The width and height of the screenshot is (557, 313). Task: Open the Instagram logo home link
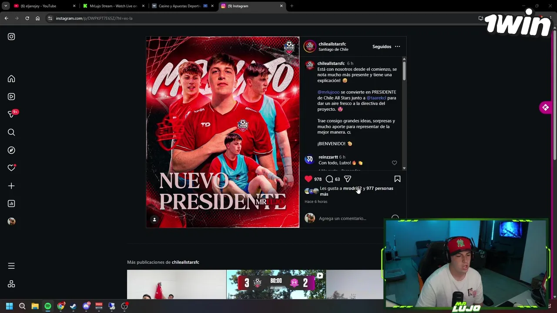[x=11, y=37]
